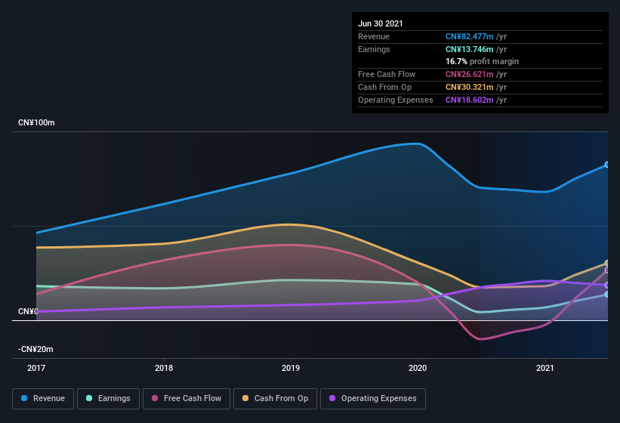Click the 2018 x-axis label
This screenshot has height=423, width=620.
pyautogui.click(x=164, y=368)
